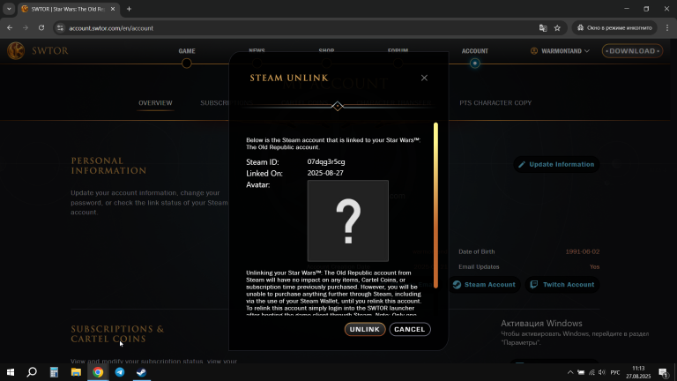677x381 pixels.
Task: Switch to the SUBSCRIPTIONS tab
Action: coord(227,103)
